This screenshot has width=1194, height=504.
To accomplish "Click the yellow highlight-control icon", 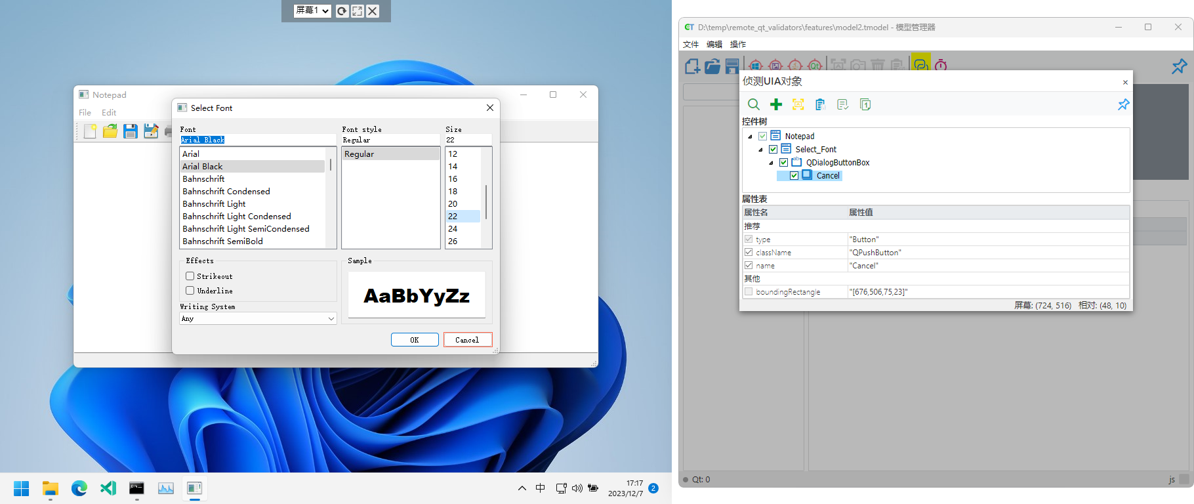I will (x=798, y=104).
